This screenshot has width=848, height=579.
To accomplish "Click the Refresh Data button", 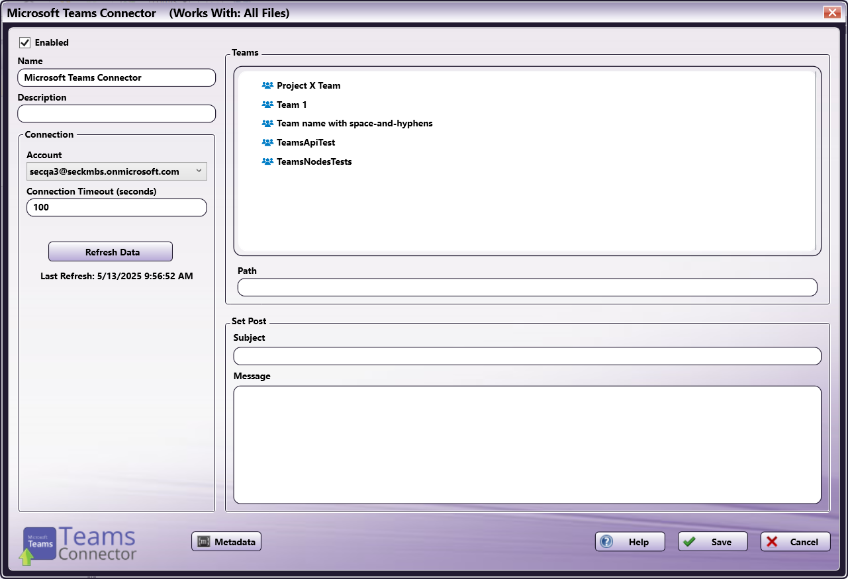I will [x=111, y=251].
